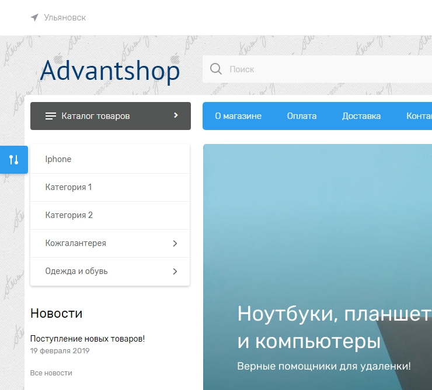Click the location arrow icon beside Ульяновск

tap(35, 17)
